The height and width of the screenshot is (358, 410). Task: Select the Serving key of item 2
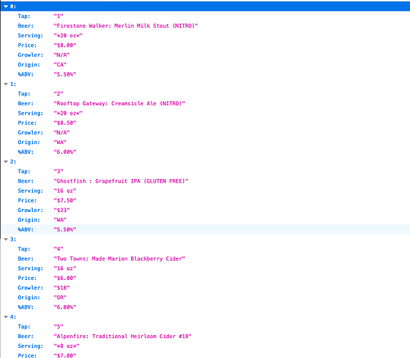tap(30, 190)
